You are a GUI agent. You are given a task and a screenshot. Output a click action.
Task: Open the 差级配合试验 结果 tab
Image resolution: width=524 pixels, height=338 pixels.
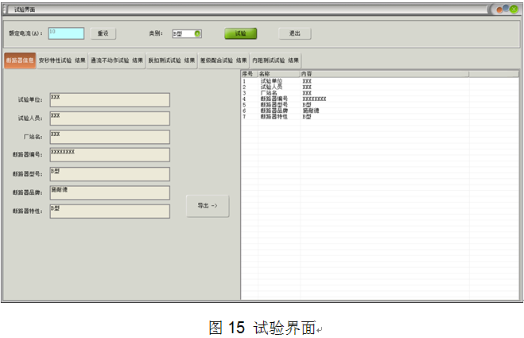[223, 60]
